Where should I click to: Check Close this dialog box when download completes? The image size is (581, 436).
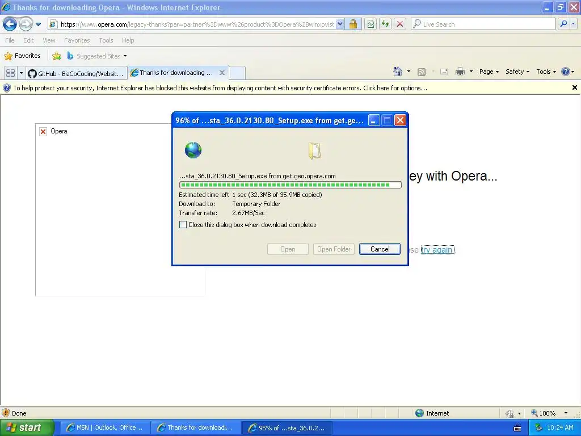coord(183,225)
